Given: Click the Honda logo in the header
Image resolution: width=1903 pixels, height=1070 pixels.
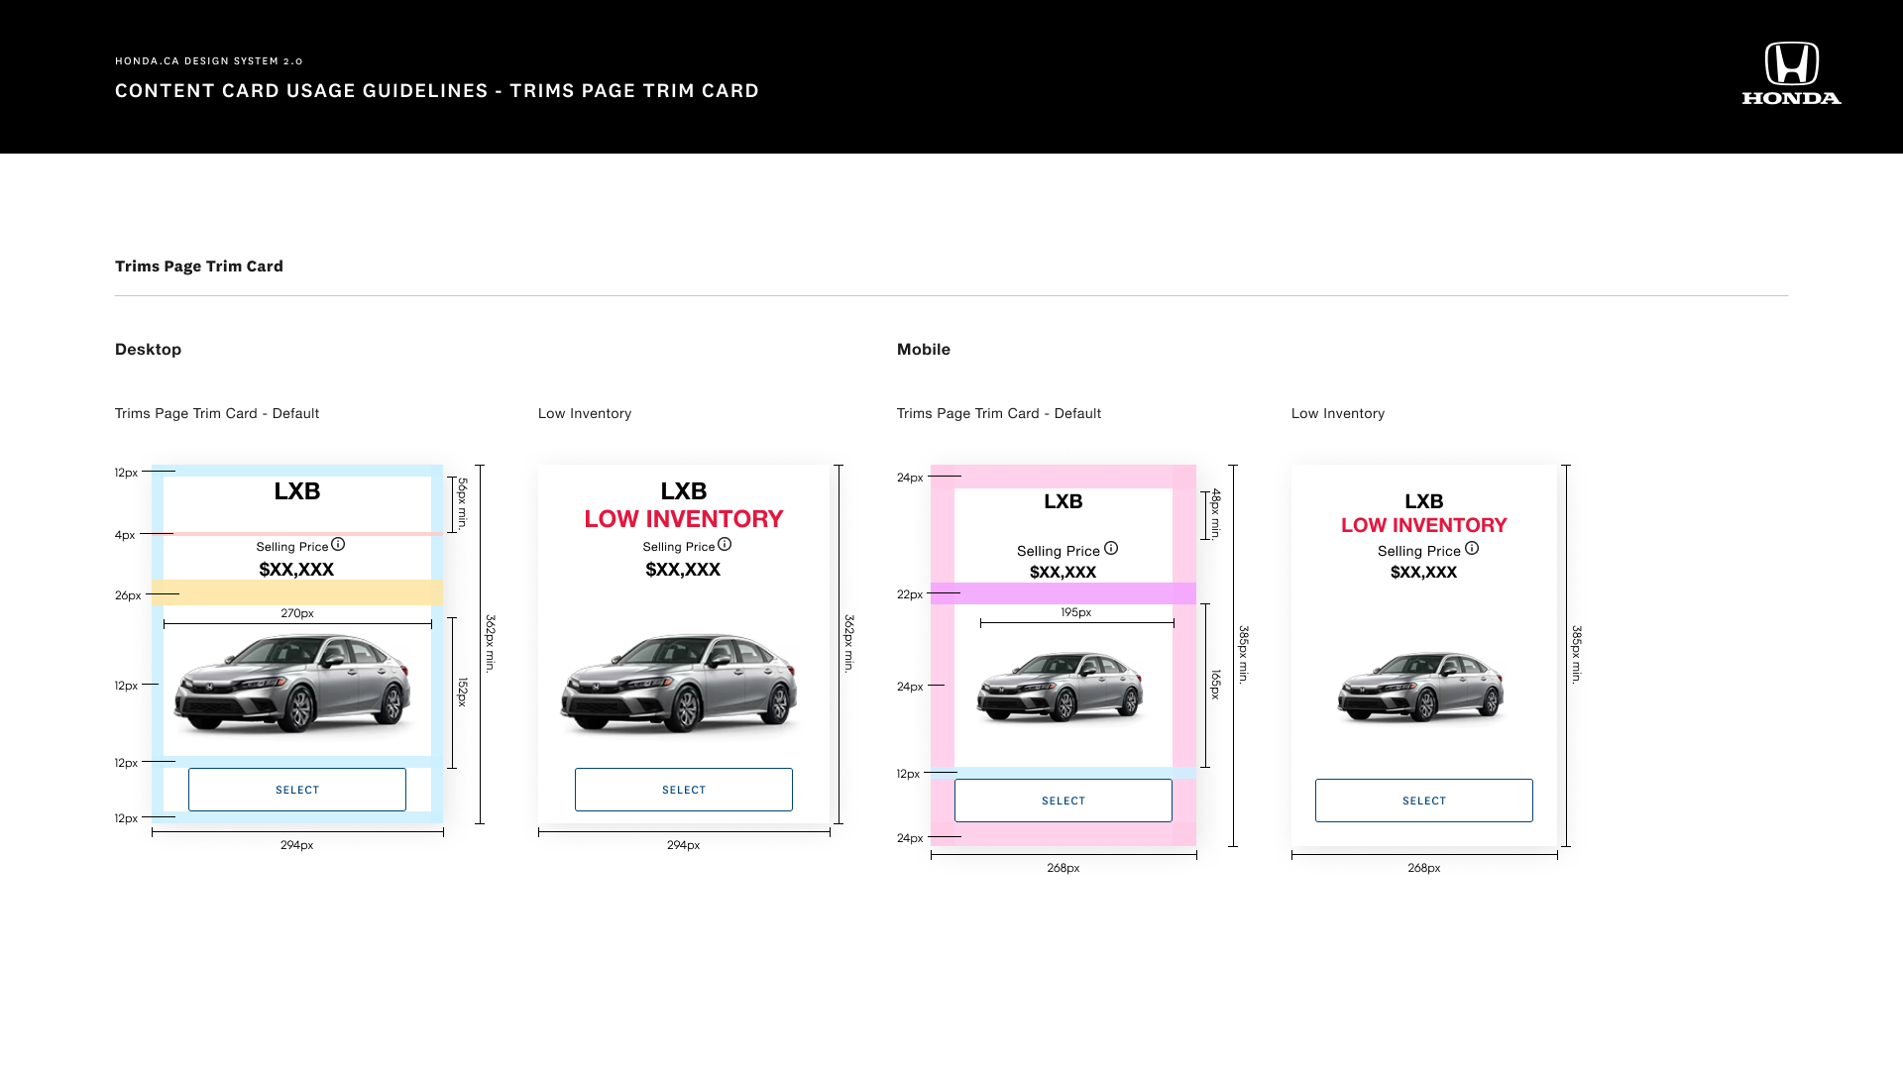Looking at the screenshot, I should [1791, 72].
